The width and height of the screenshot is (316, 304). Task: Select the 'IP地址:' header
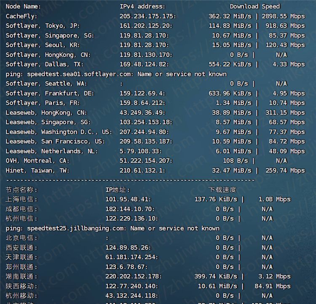pos(118,190)
